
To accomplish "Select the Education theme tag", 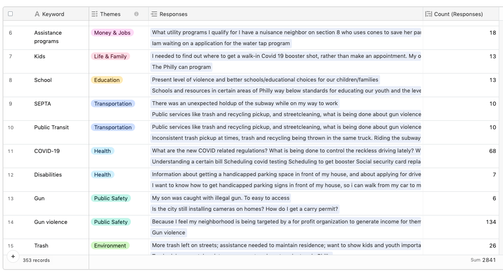I will pos(107,80).
